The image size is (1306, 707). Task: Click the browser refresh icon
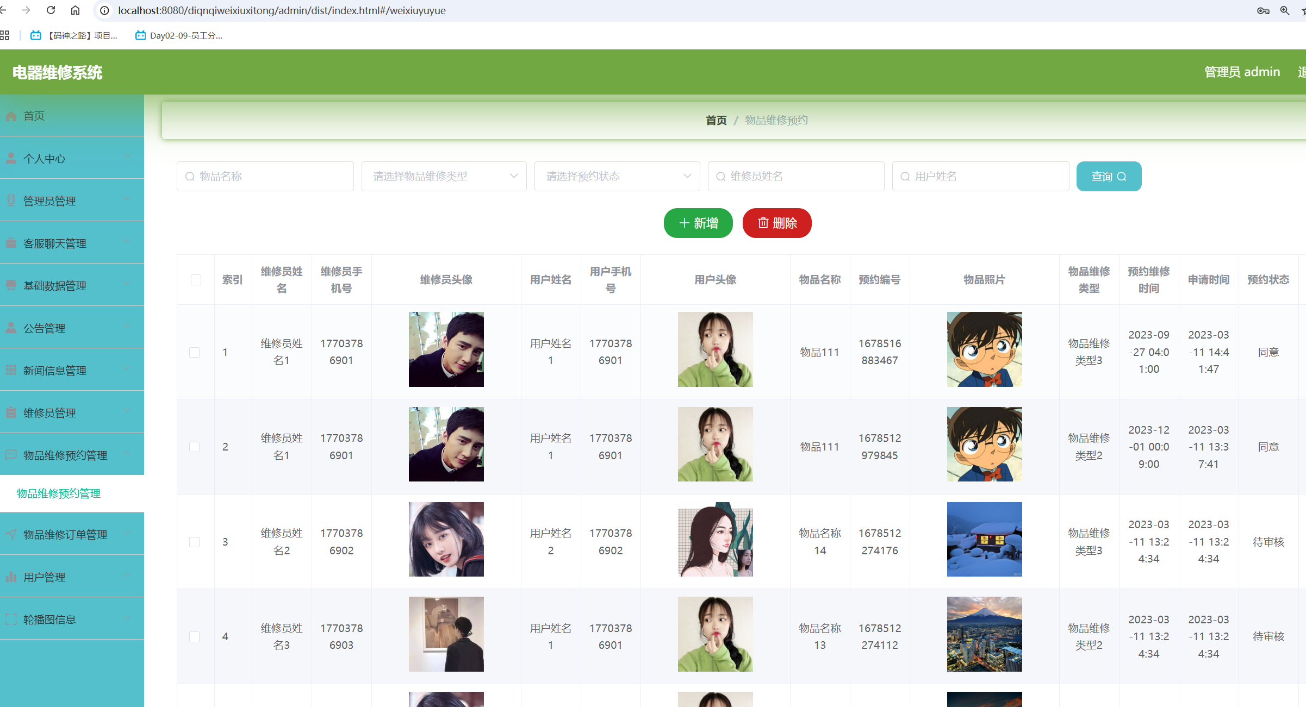tap(51, 10)
